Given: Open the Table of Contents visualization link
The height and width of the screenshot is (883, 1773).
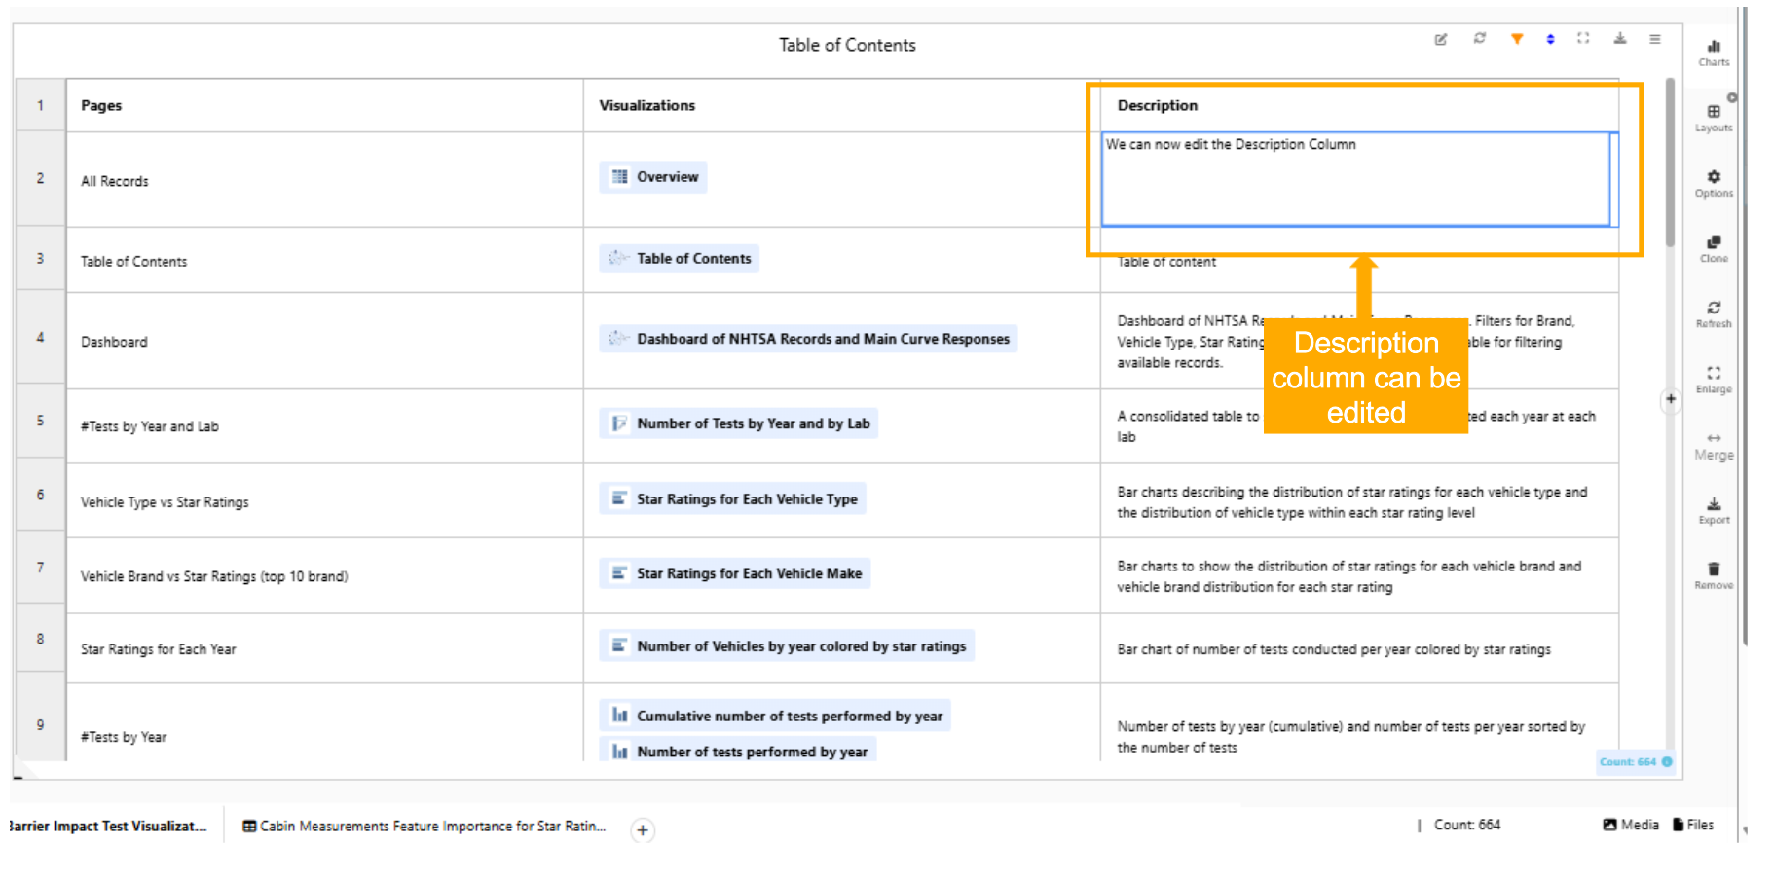Looking at the screenshot, I should tap(680, 259).
